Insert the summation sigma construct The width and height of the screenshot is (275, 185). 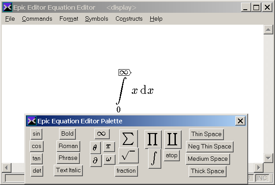[x=129, y=139]
